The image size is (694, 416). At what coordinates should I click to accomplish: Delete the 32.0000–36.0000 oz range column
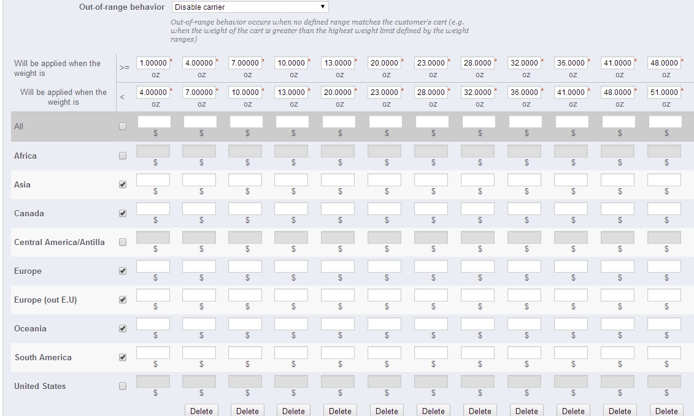526,410
